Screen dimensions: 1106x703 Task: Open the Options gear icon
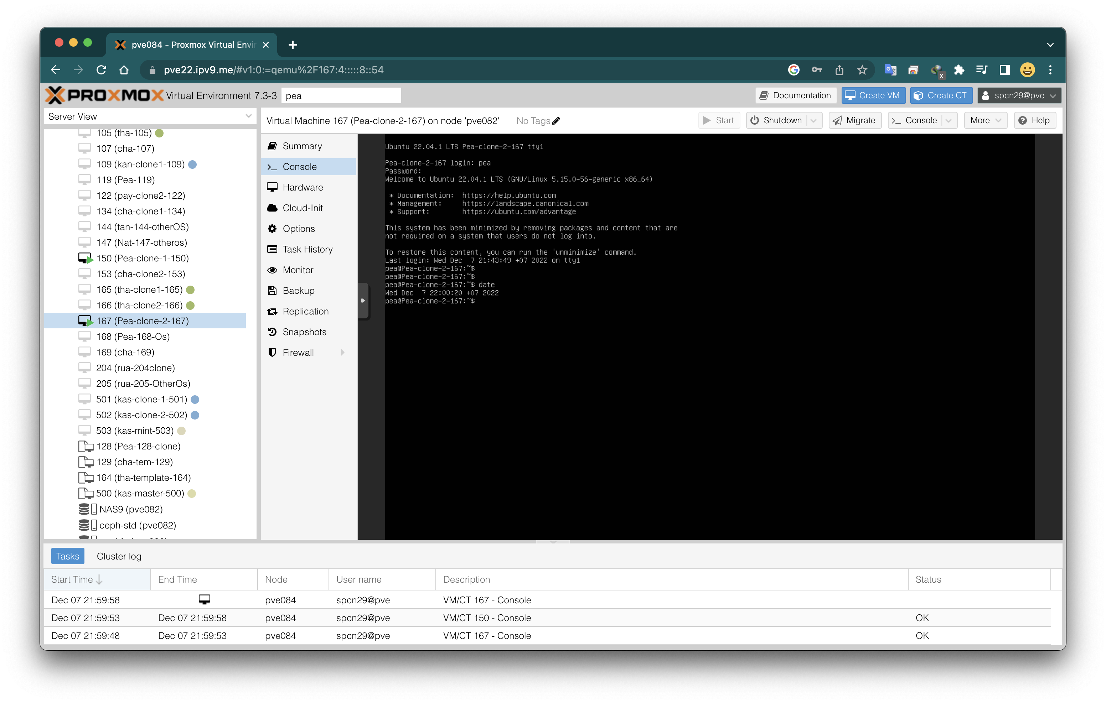tap(272, 228)
